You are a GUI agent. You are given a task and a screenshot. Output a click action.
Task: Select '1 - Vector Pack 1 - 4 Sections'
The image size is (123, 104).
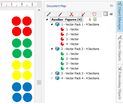tap(80, 24)
